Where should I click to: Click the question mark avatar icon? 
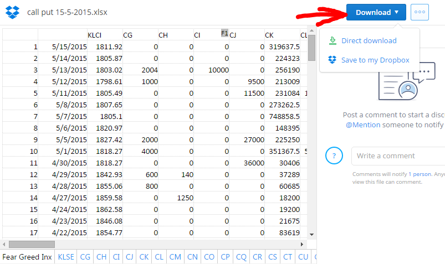[x=334, y=156]
